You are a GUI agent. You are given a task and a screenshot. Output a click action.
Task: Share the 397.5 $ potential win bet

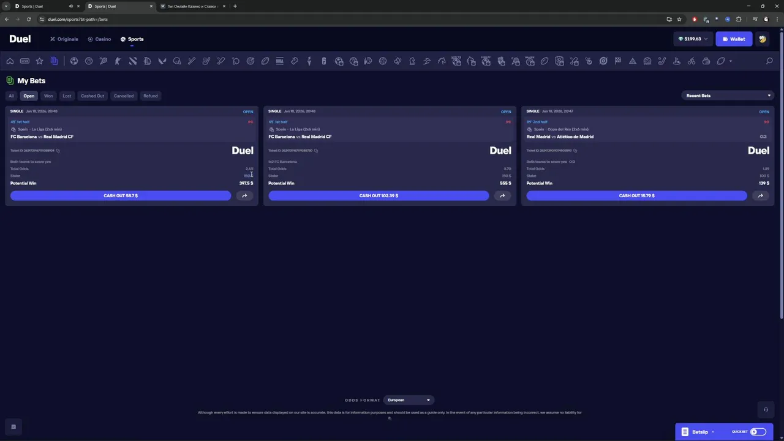pyautogui.click(x=244, y=196)
